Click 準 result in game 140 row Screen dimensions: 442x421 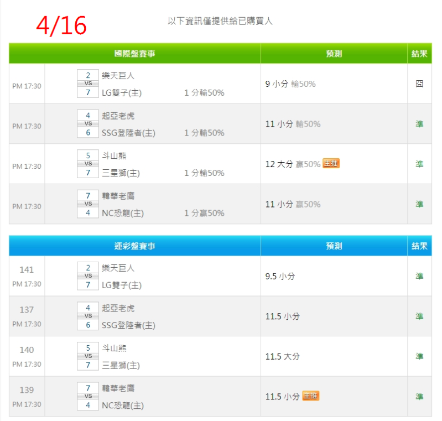click(x=419, y=356)
